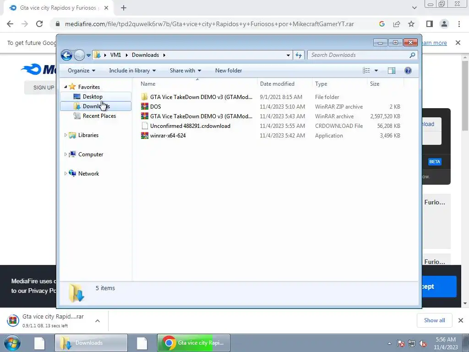Open Explorer help with question mark icon

click(x=408, y=71)
